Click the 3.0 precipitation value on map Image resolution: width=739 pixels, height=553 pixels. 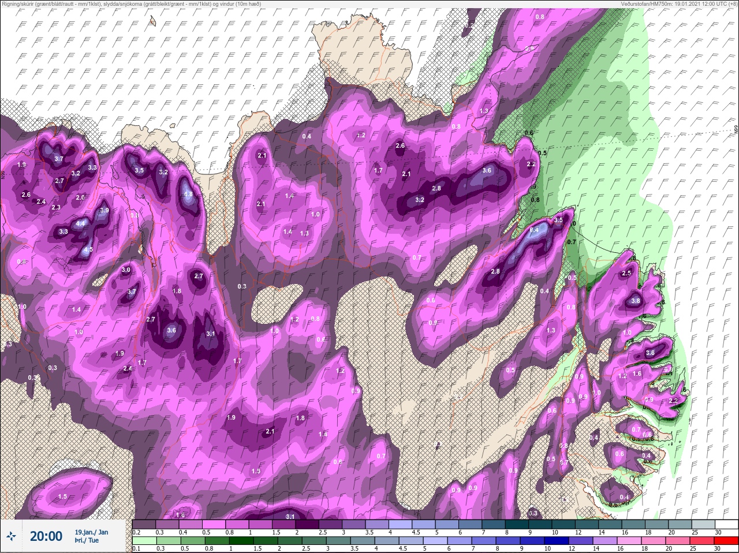(x=126, y=270)
